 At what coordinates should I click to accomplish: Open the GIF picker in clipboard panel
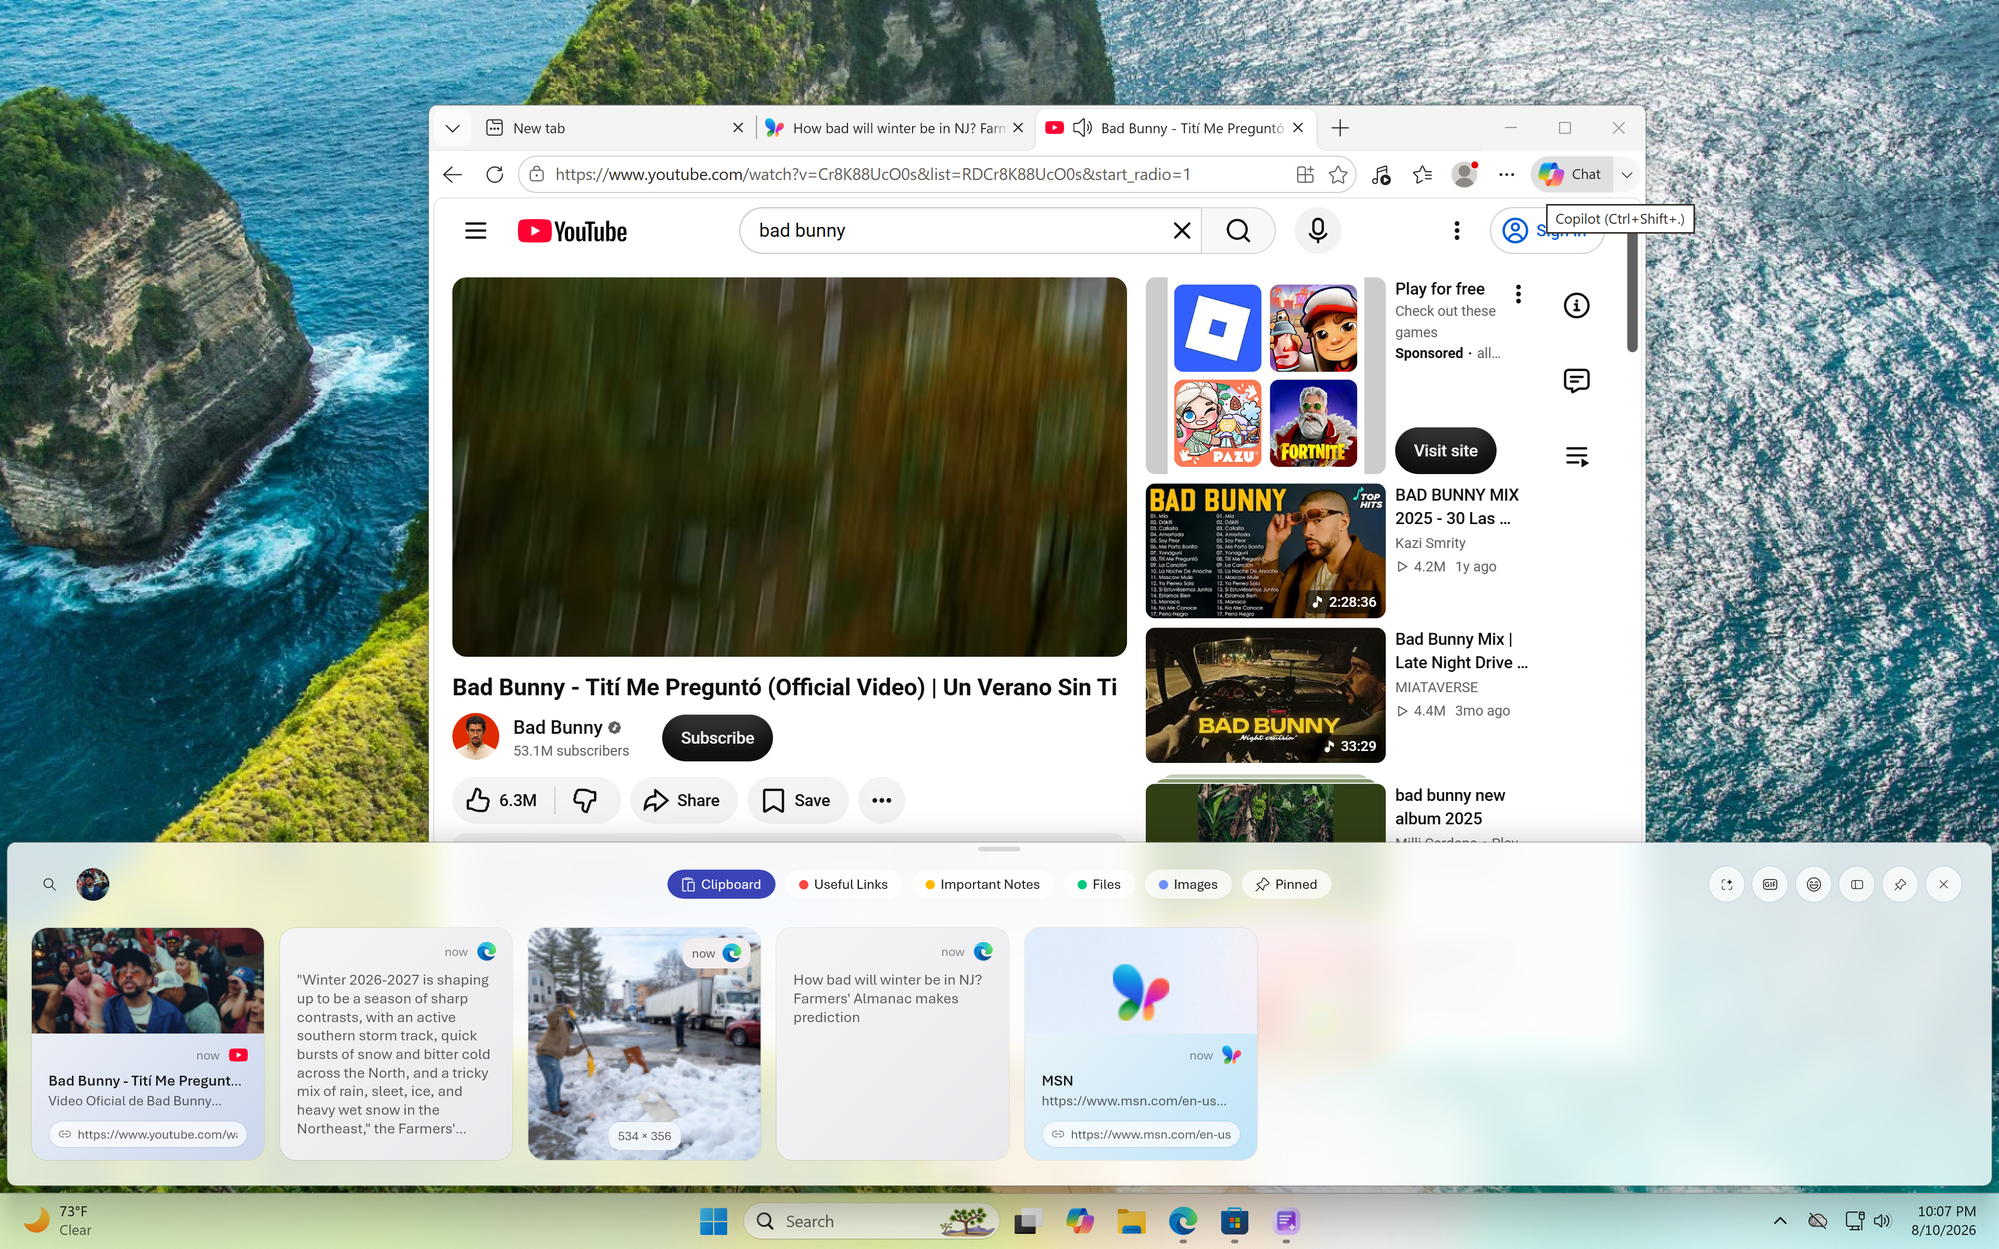[1770, 885]
